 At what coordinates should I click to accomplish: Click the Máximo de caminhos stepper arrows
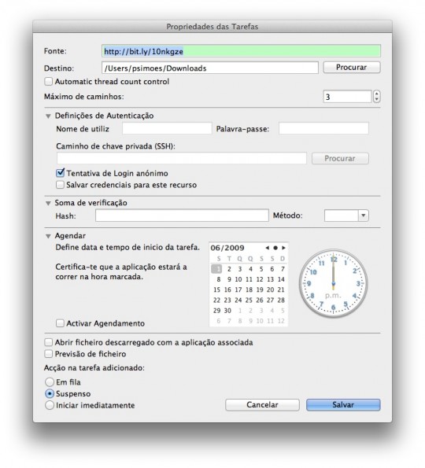(377, 97)
